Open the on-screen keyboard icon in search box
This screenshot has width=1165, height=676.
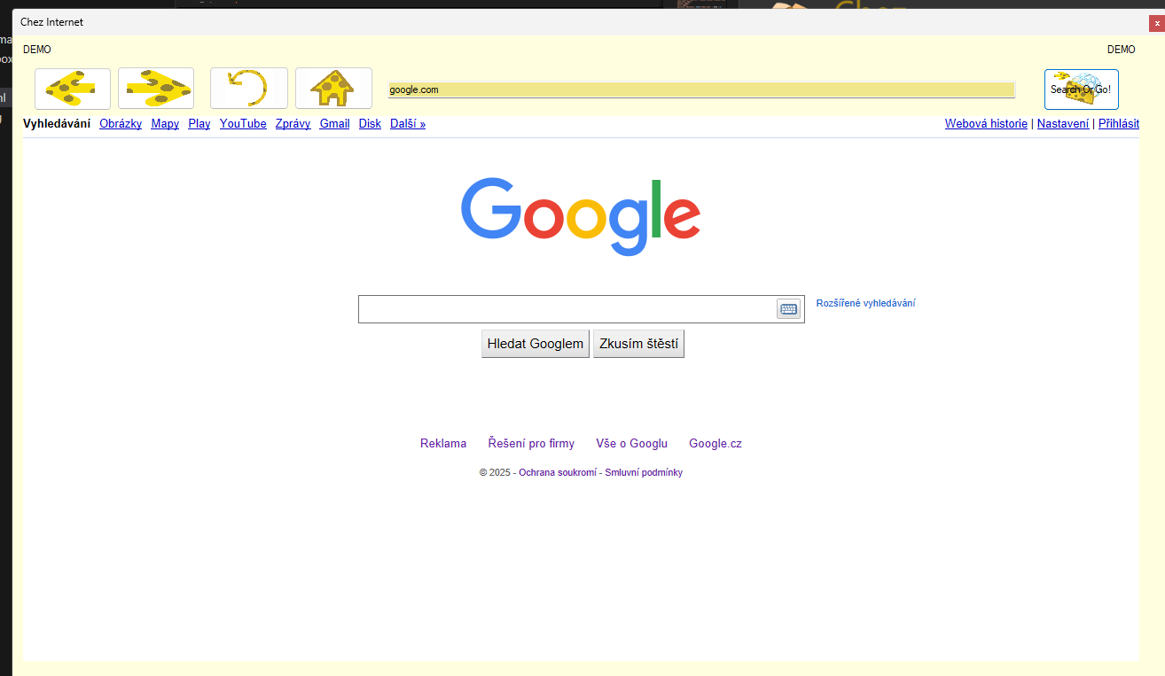[x=788, y=309]
